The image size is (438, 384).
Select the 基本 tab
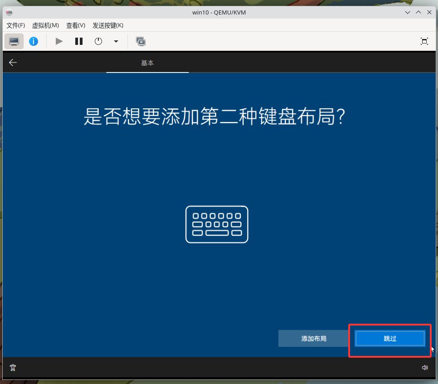tap(147, 63)
